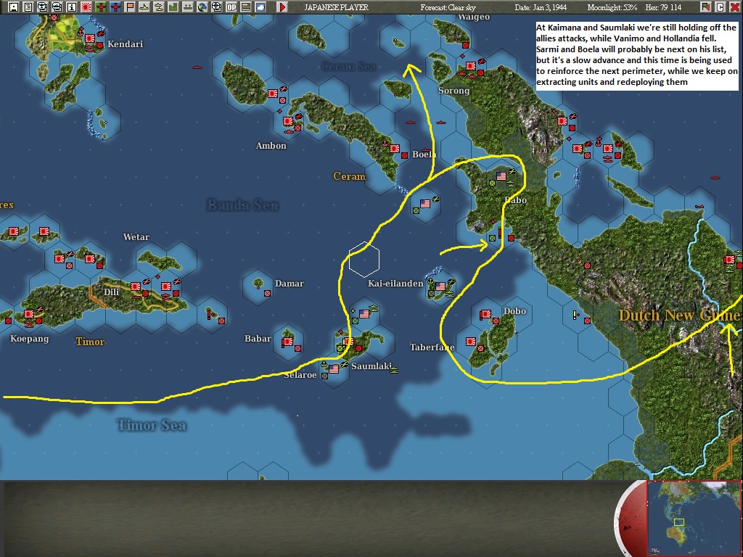Select the Japanese base flag at Kendari
Screen dimensions: 743x557
pos(89,38)
